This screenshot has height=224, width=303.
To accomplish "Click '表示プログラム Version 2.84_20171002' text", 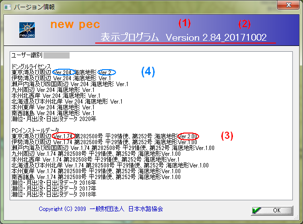I will click(x=184, y=37).
